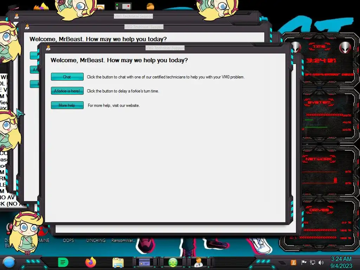Click technician icon in middle window title bar
The image size is (360, 270).
tap(27, 27)
